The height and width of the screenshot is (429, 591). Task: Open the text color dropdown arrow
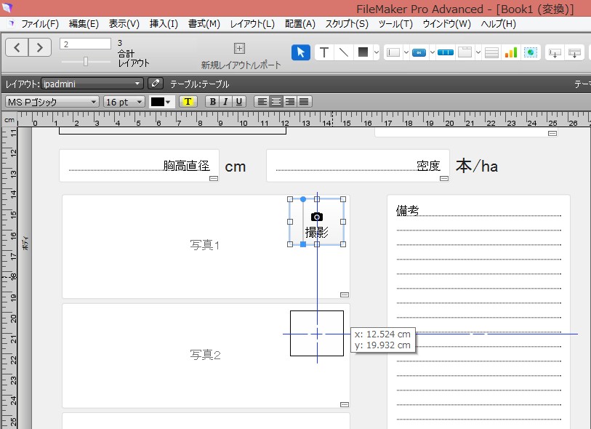click(x=168, y=102)
